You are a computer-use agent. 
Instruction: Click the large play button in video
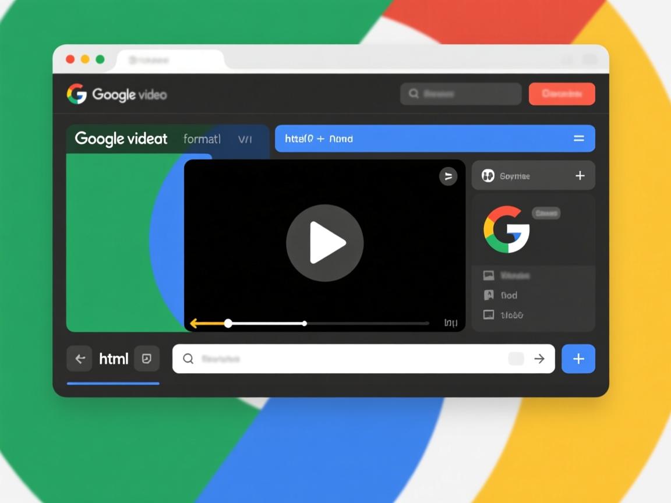click(x=324, y=243)
